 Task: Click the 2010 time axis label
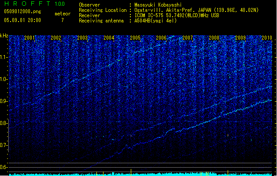(x=267, y=38)
